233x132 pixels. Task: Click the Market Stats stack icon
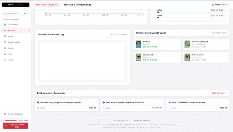pyautogui.click(x=213, y=5)
